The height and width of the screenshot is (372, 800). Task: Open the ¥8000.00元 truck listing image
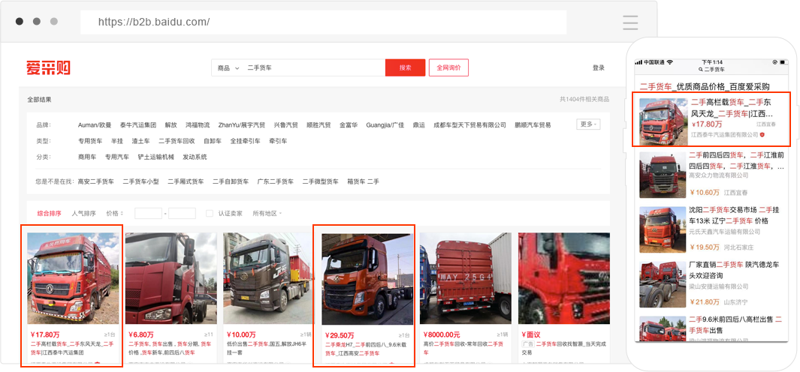click(465, 278)
